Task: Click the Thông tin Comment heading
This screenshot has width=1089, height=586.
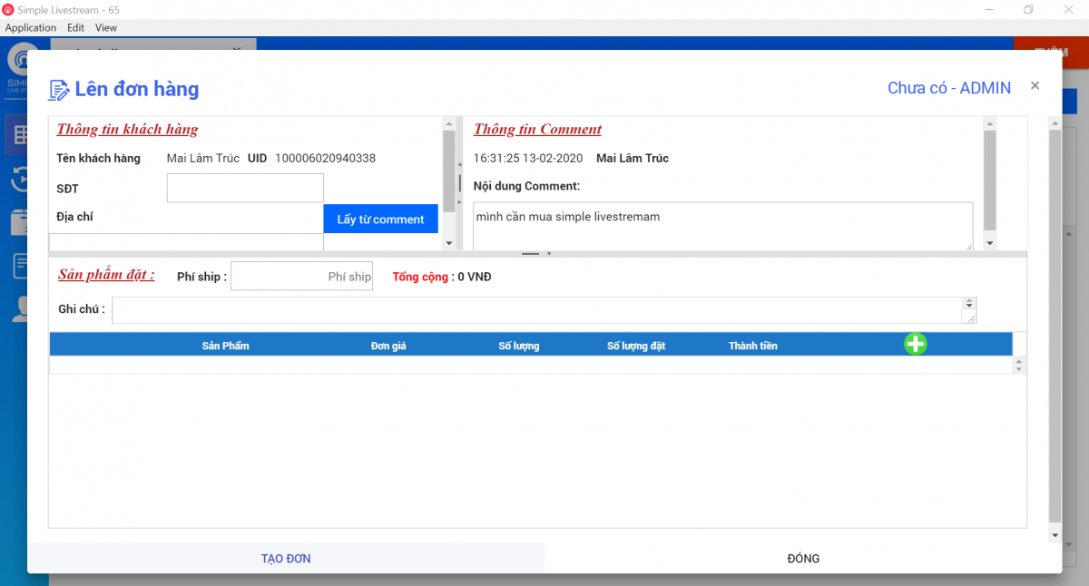Action: pyautogui.click(x=537, y=130)
